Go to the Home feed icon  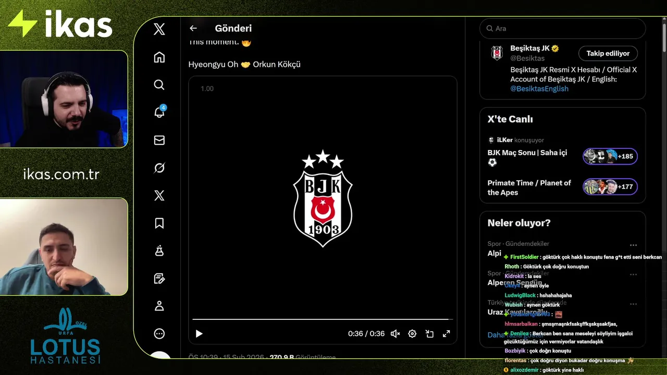159,57
